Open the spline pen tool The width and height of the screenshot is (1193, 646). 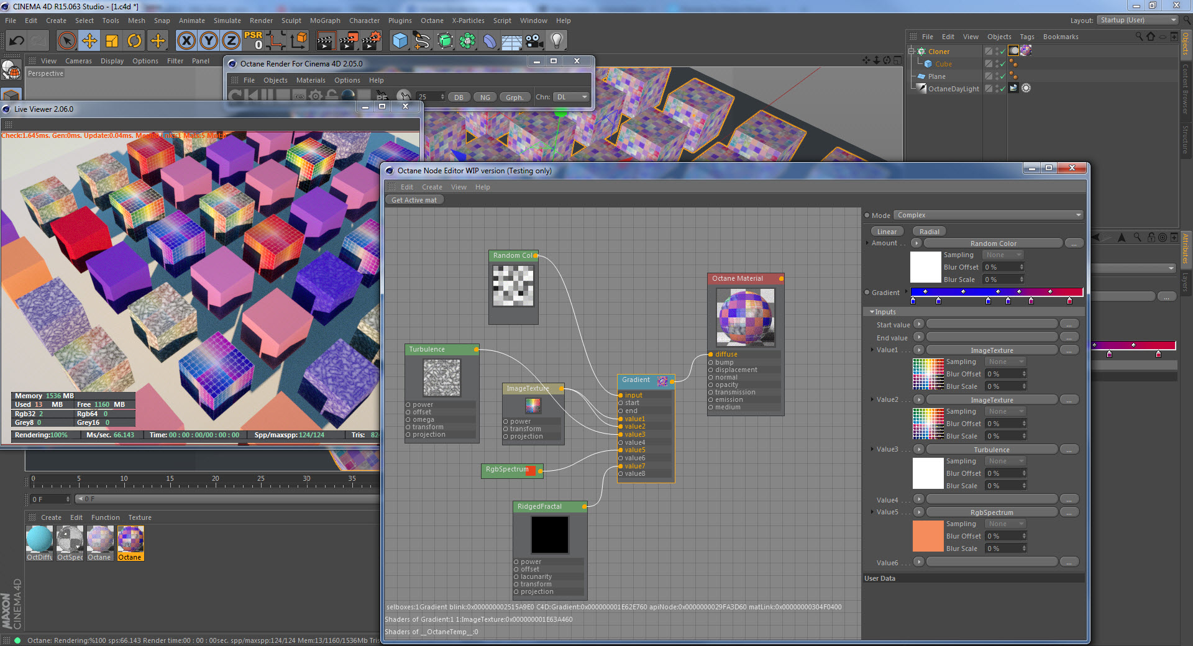click(423, 41)
